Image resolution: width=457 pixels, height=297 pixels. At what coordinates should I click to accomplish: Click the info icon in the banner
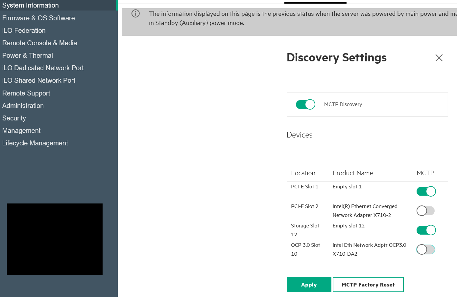coord(135,13)
